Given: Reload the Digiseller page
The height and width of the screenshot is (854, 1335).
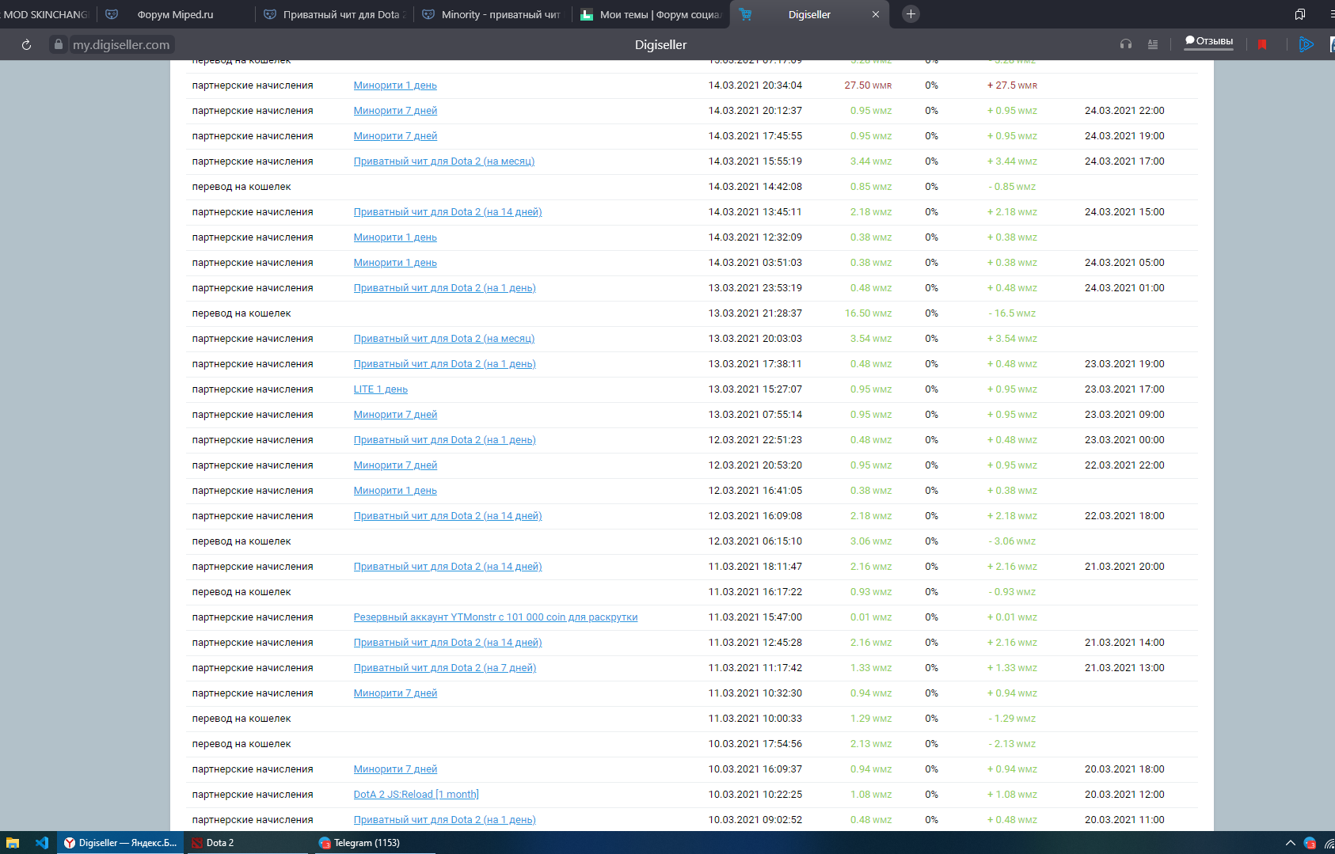Looking at the screenshot, I should 26,45.
